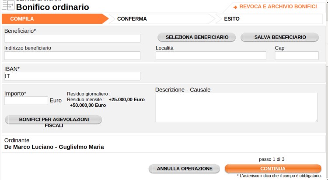
Task: Focus the Importo amount field
Action: [x=26, y=101]
